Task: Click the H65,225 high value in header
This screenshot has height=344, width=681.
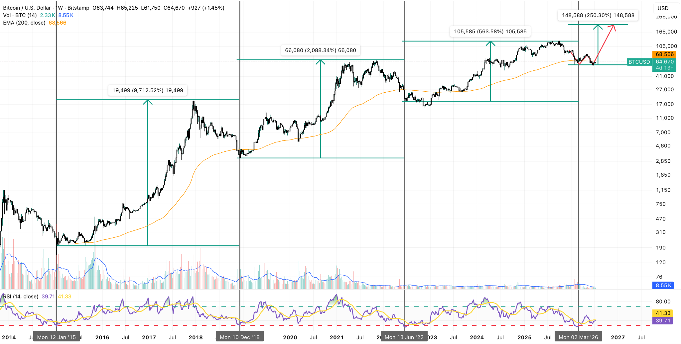Action: 127,8
